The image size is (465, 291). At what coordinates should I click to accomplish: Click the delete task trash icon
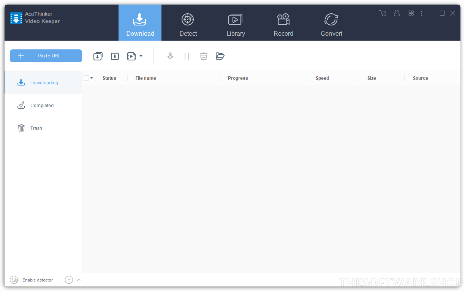(x=204, y=56)
